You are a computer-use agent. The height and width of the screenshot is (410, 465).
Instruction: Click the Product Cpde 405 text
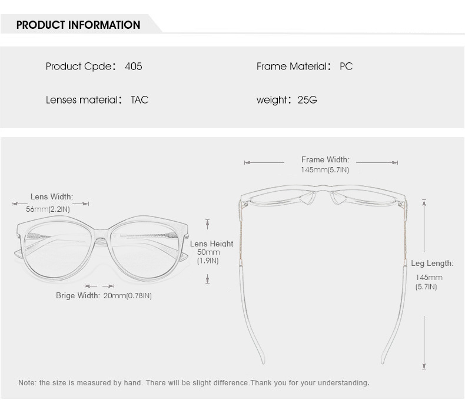point(94,66)
